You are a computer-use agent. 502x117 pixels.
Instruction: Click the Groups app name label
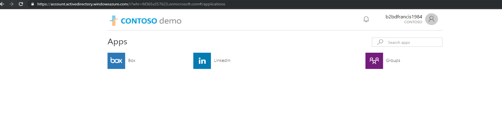[393, 61]
